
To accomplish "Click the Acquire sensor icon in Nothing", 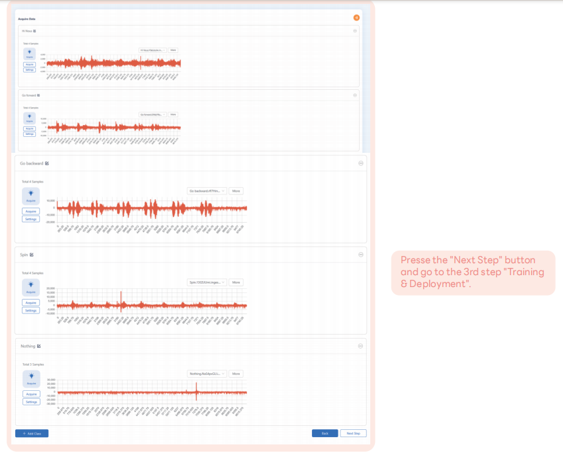I will coord(30,378).
